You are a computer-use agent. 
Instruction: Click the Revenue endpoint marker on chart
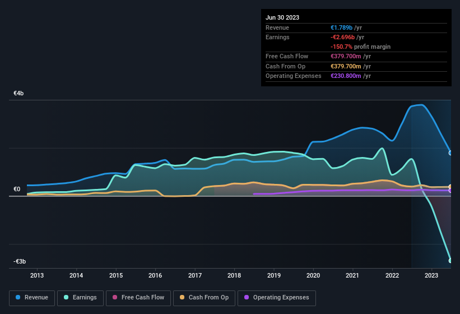[x=450, y=153]
